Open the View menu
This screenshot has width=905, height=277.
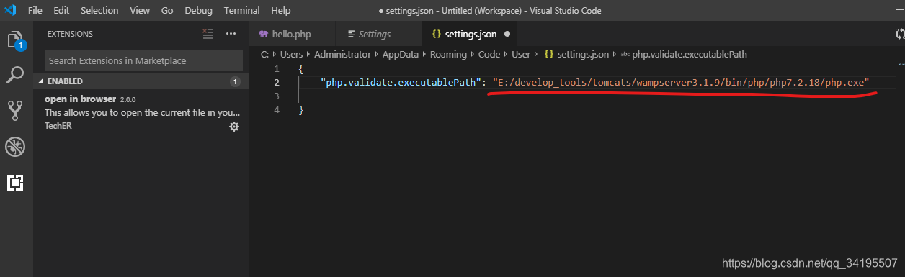[x=140, y=11]
